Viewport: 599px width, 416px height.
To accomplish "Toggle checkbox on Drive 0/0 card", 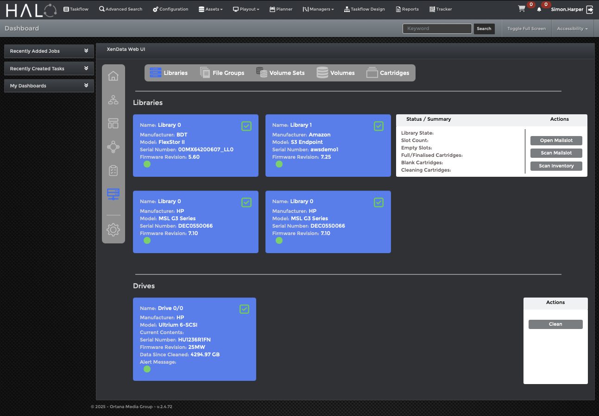I will (244, 309).
